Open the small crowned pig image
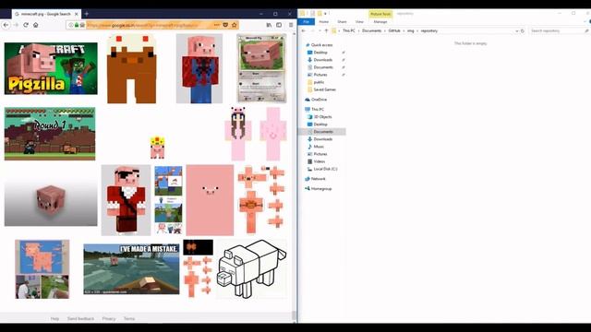The height and width of the screenshot is (332, 591). 157,148
